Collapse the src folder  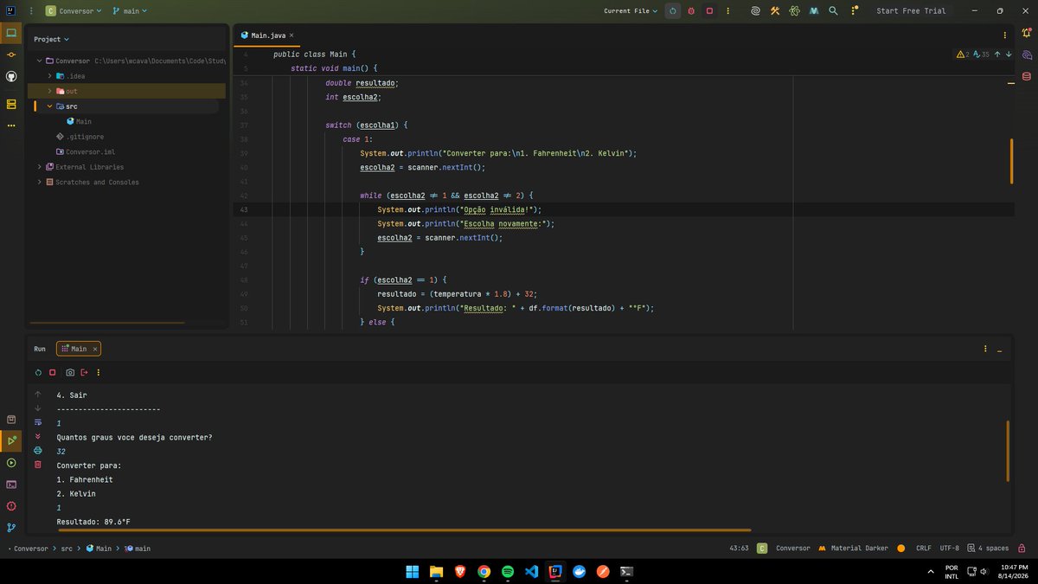[x=50, y=106]
